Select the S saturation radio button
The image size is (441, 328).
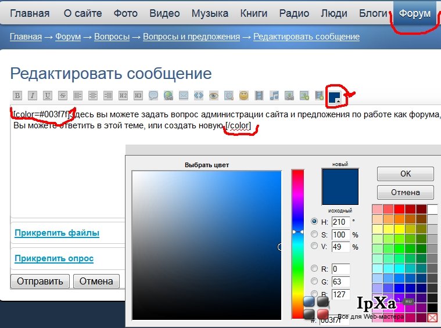(x=314, y=234)
